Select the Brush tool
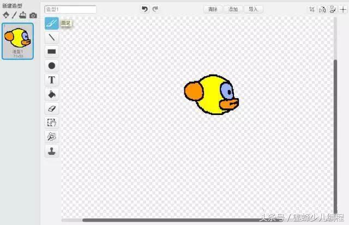The height and width of the screenshot is (225, 349). click(52, 23)
